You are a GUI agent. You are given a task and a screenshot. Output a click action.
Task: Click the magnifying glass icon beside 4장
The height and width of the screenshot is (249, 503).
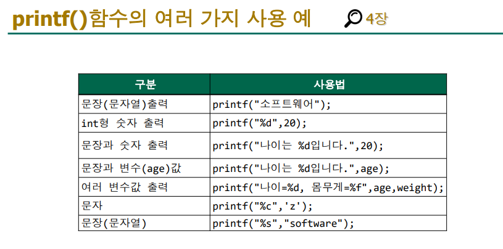point(353,18)
